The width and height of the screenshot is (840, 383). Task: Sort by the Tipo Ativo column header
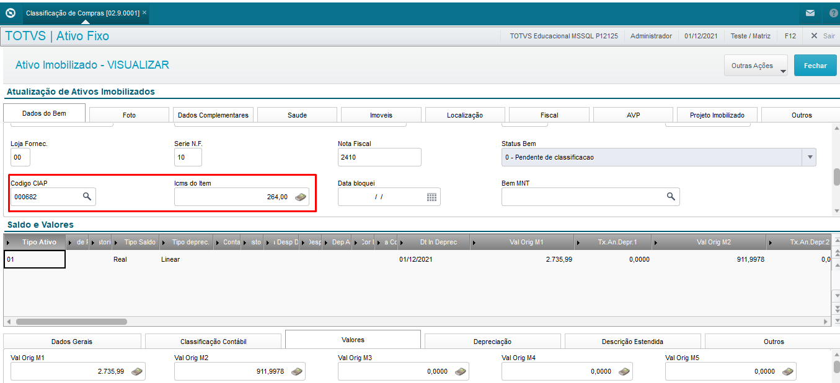pyautogui.click(x=35, y=242)
